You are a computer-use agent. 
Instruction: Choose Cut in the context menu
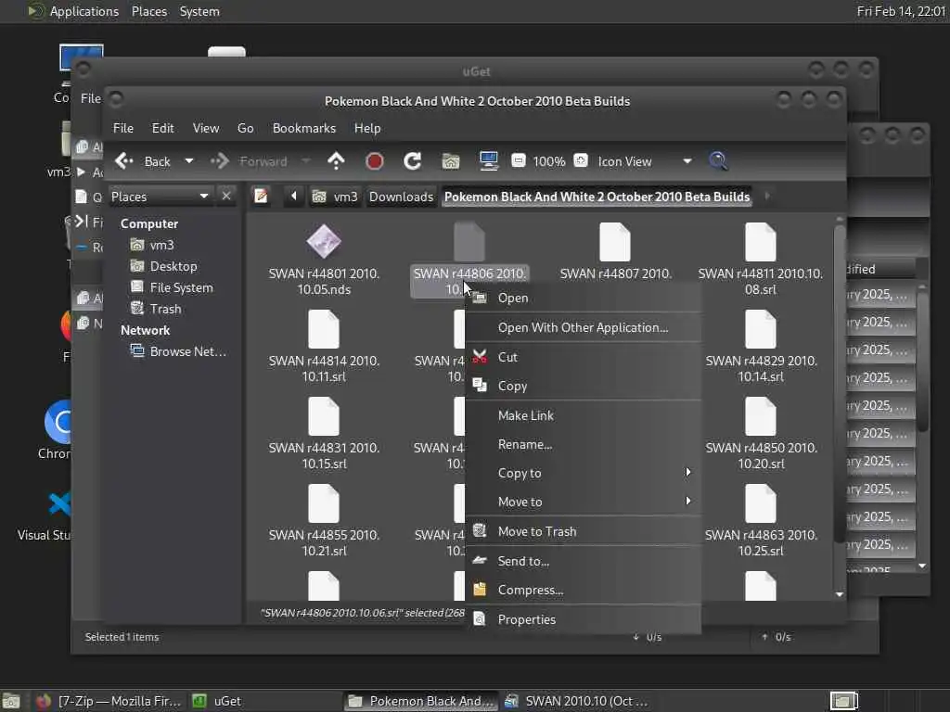[x=584, y=357]
